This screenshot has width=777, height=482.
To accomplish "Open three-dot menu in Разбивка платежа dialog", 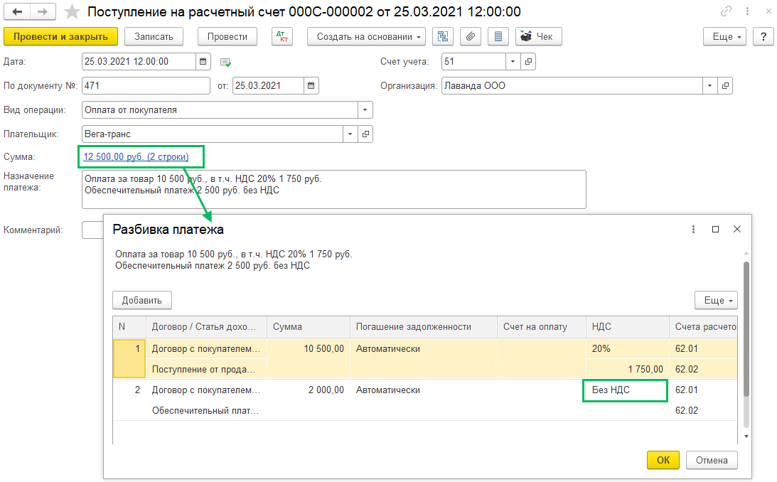I will [x=693, y=229].
